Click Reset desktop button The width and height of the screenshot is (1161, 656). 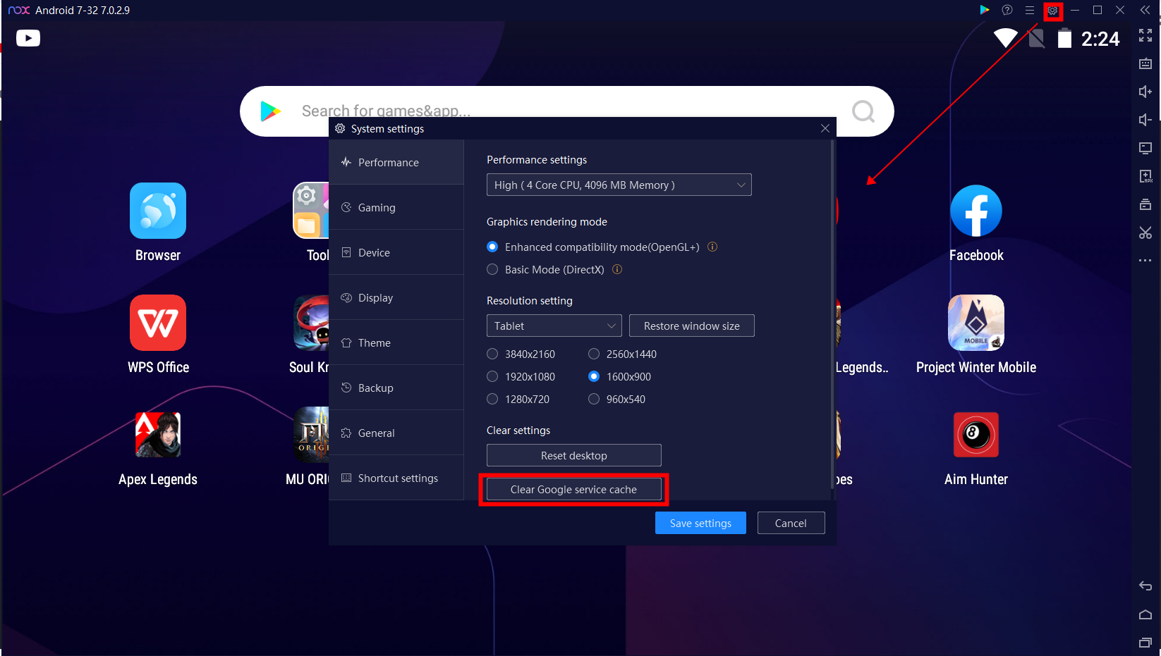[x=574, y=455]
